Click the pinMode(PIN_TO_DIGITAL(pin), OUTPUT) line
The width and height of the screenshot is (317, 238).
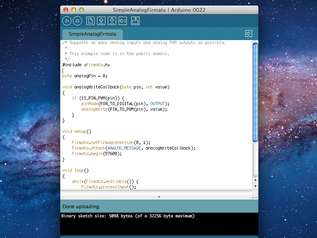125,104
